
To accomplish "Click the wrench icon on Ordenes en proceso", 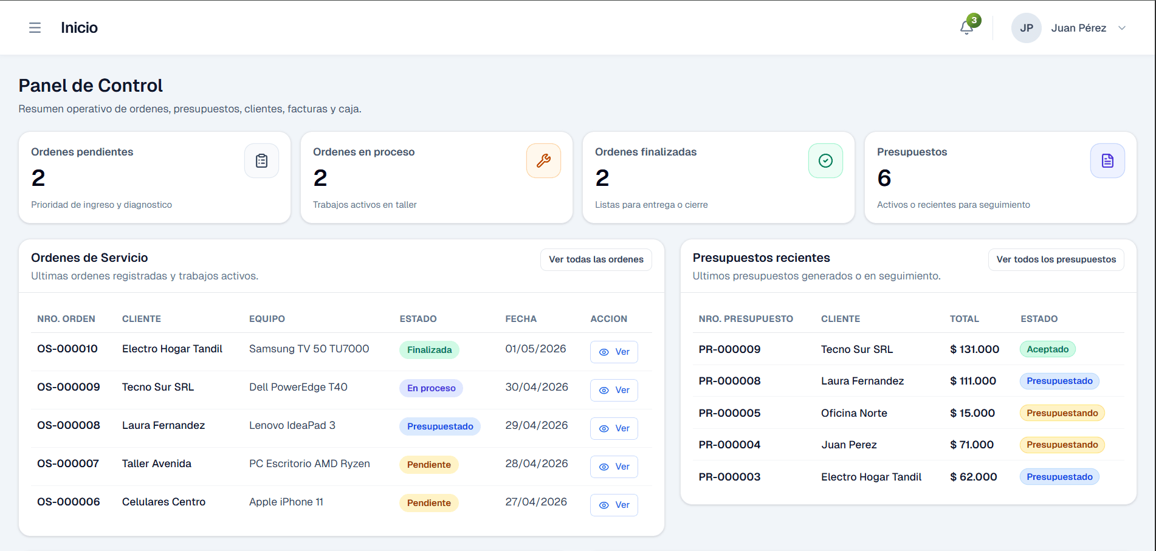I will 543,161.
